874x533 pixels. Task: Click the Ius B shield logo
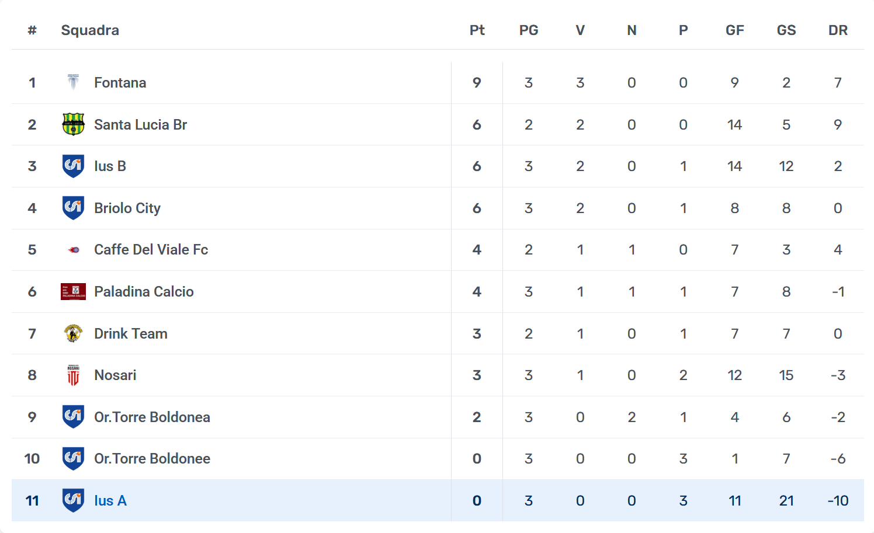tap(73, 166)
